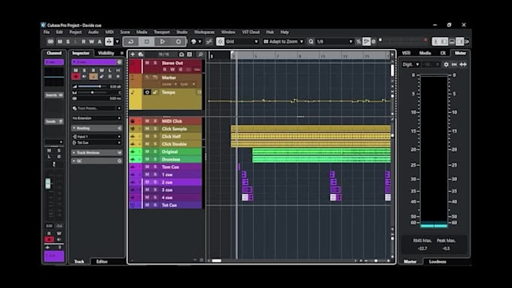Click the track settings icon in the Inspector header
Screen dimensions: 512x288
(120, 62)
